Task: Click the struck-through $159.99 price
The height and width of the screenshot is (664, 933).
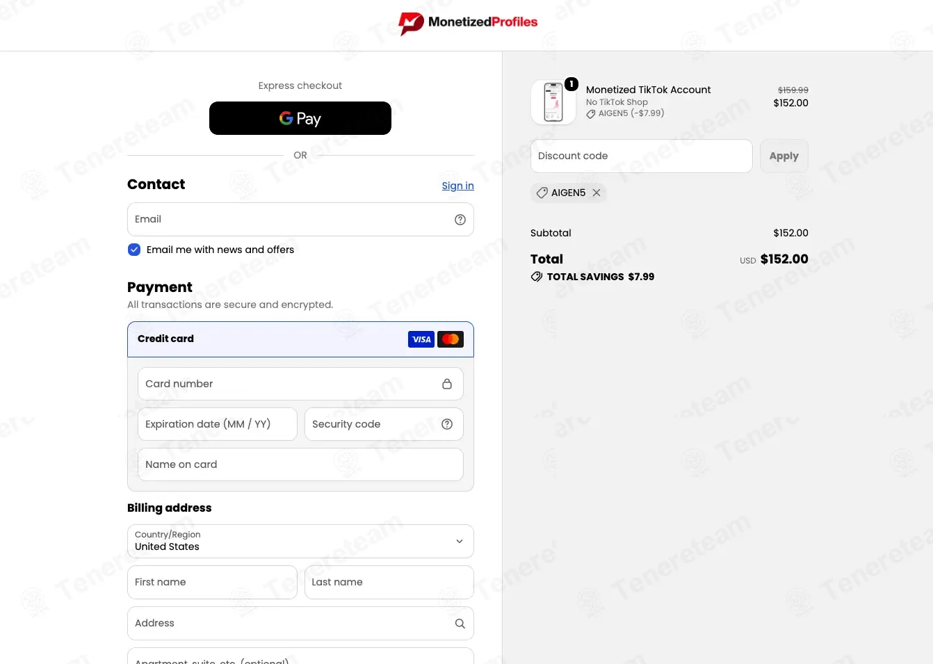Action: [793, 90]
